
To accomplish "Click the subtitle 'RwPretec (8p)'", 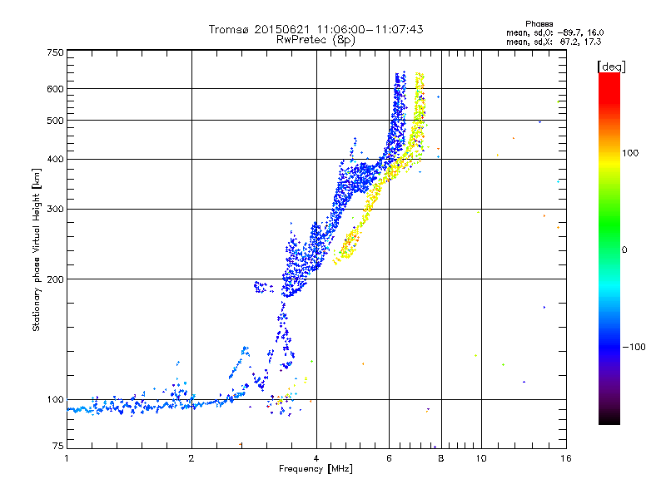I will [316, 40].
